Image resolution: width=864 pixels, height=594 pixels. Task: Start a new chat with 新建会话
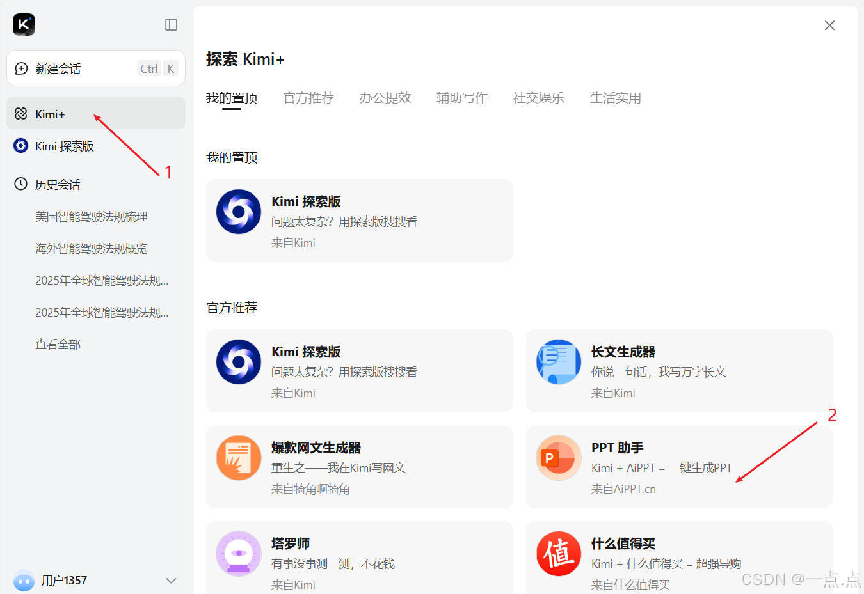click(x=96, y=68)
